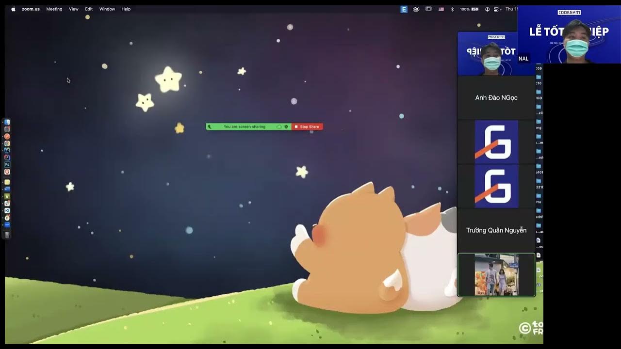Select Anh Đào NGọc participant tile
621x349 pixels.
(496, 97)
